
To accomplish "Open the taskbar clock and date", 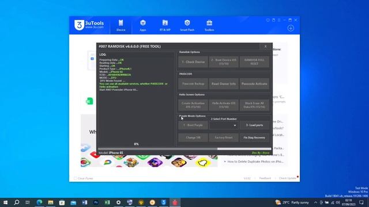I will pyautogui.click(x=348, y=202).
